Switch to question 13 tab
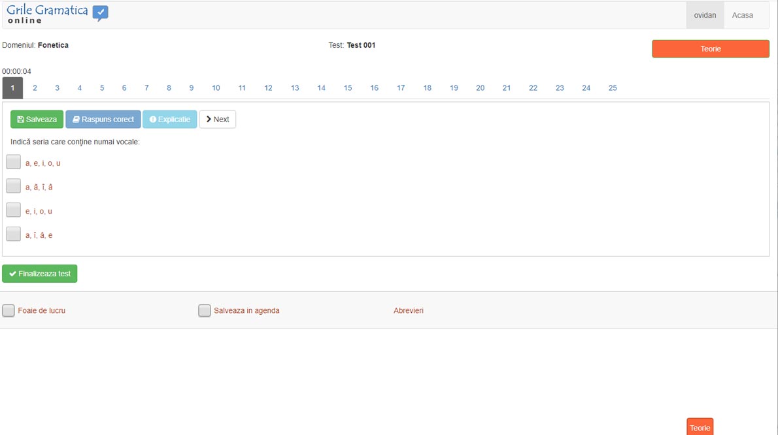The width and height of the screenshot is (778, 435). click(x=295, y=88)
